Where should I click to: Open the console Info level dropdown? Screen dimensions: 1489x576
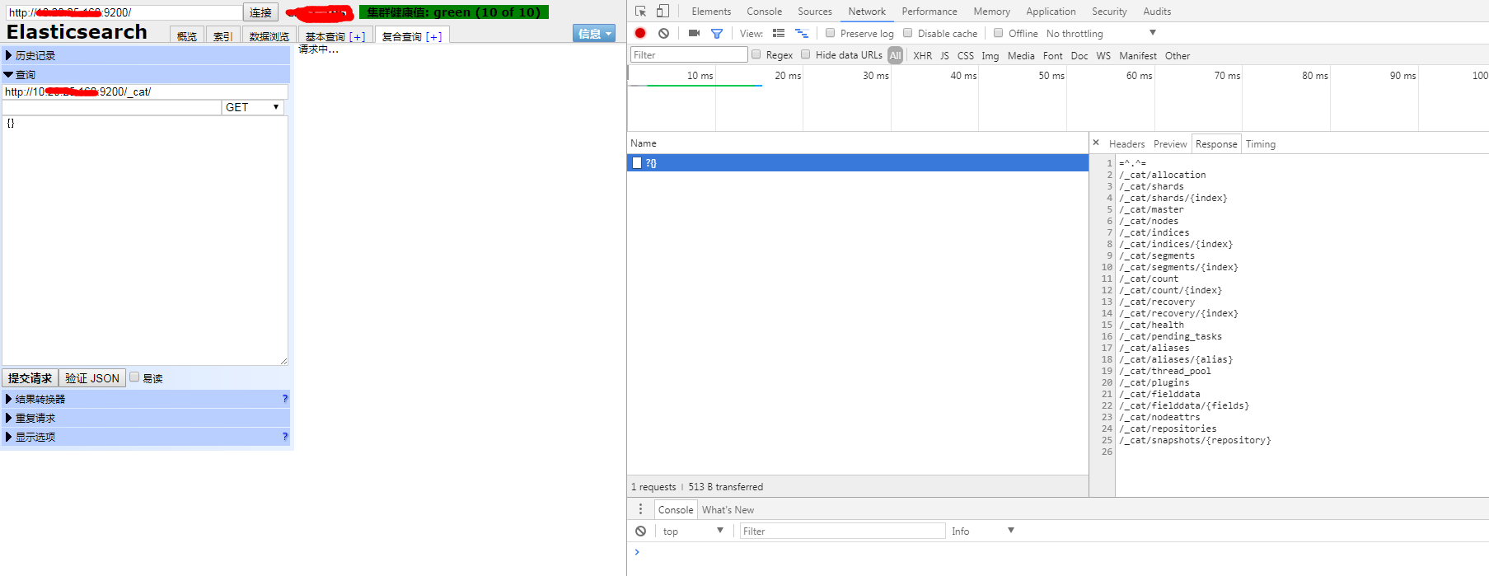coord(982,532)
